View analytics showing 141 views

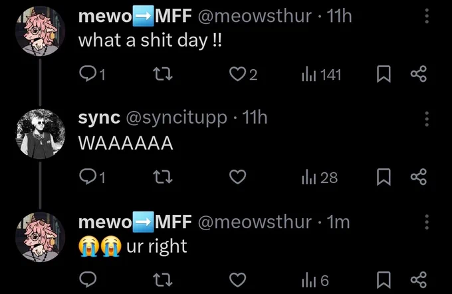[322, 74]
